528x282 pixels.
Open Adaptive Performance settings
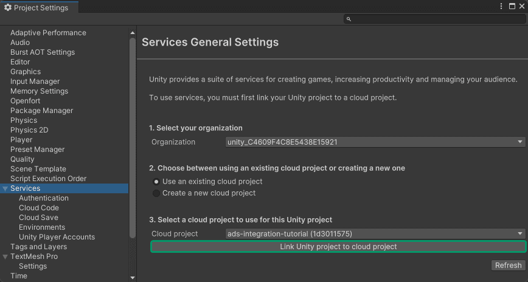[x=48, y=33]
